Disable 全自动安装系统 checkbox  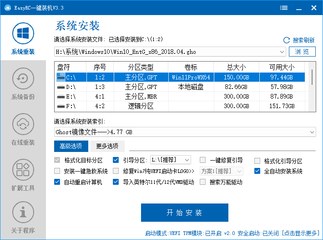tap(257, 171)
